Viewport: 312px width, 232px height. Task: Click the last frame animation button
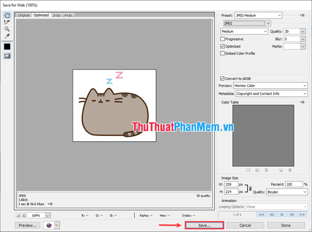(303, 215)
